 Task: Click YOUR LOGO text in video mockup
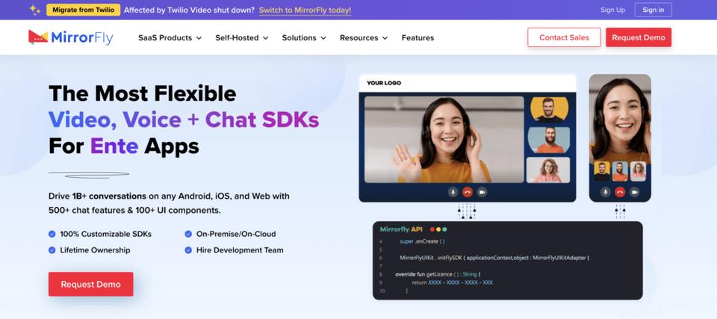(x=384, y=83)
